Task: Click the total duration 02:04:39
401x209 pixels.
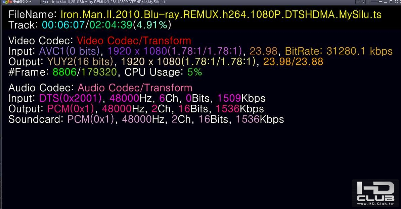Action: tap(111, 25)
